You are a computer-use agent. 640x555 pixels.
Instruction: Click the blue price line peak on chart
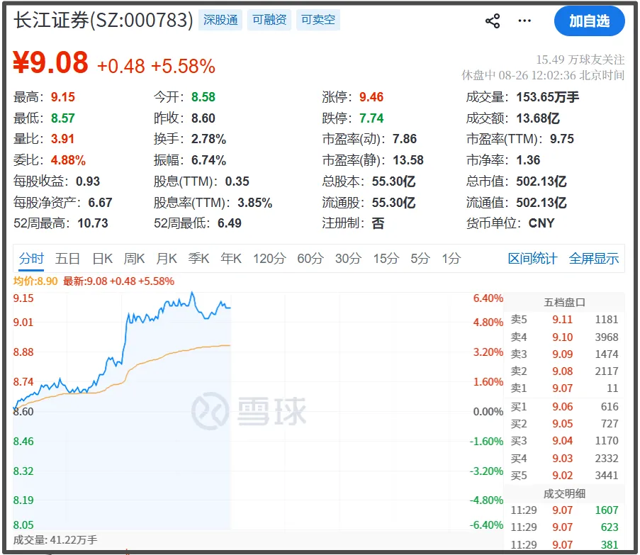click(x=192, y=293)
